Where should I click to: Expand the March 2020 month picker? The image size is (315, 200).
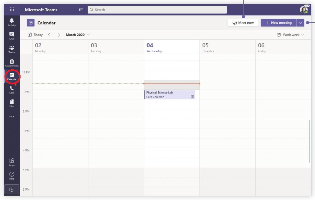pyautogui.click(x=78, y=35)
